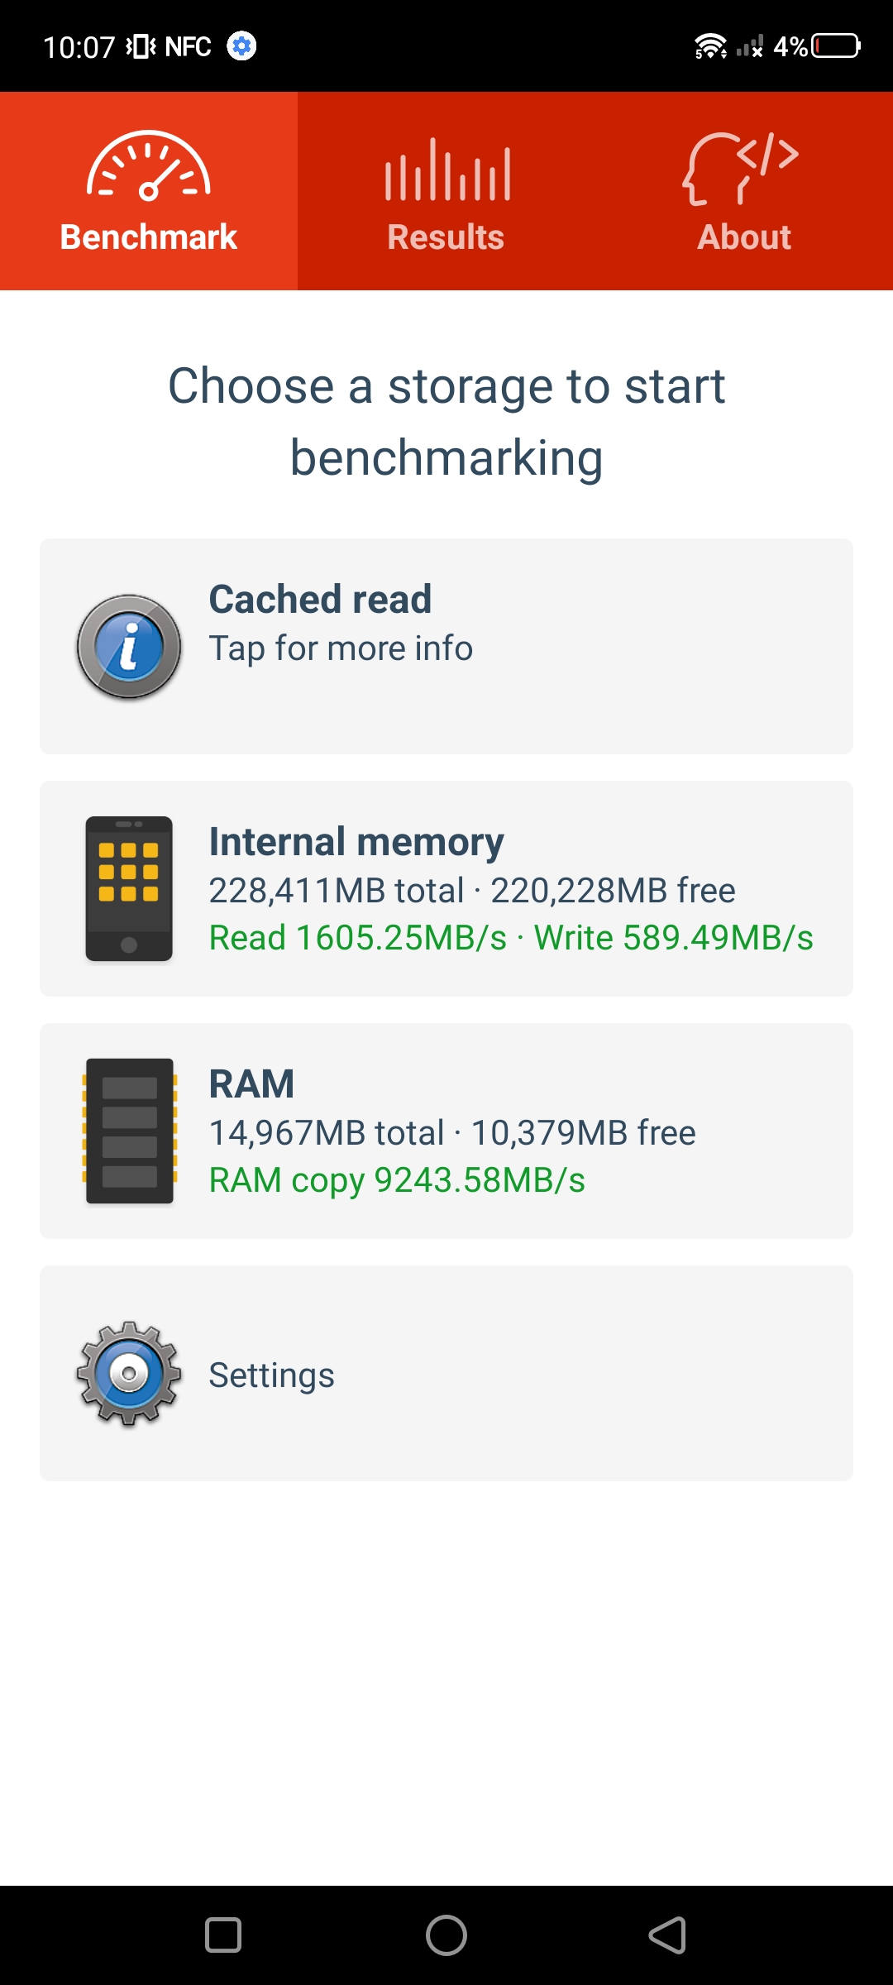
Task: Open recent apps with square button
Action: [223, 1935]
